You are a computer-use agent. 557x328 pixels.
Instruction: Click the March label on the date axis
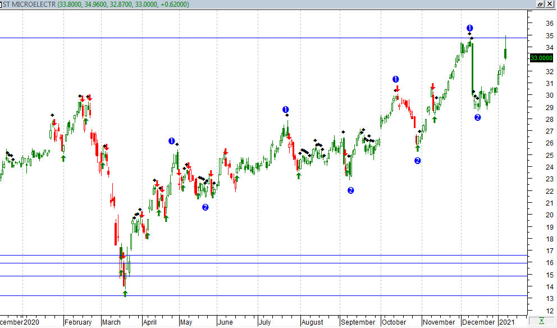[111, 322]
